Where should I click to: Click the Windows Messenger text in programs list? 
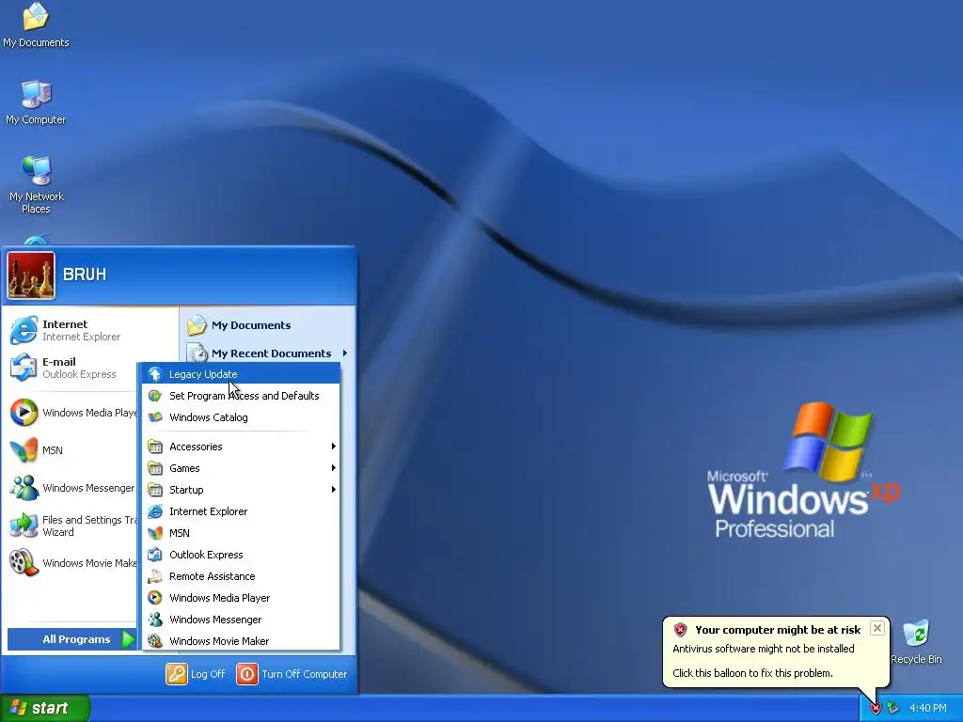point(215,620)
